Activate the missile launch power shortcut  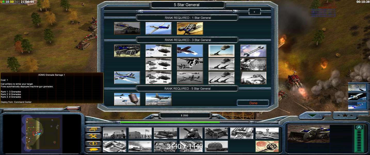(358, 105)
